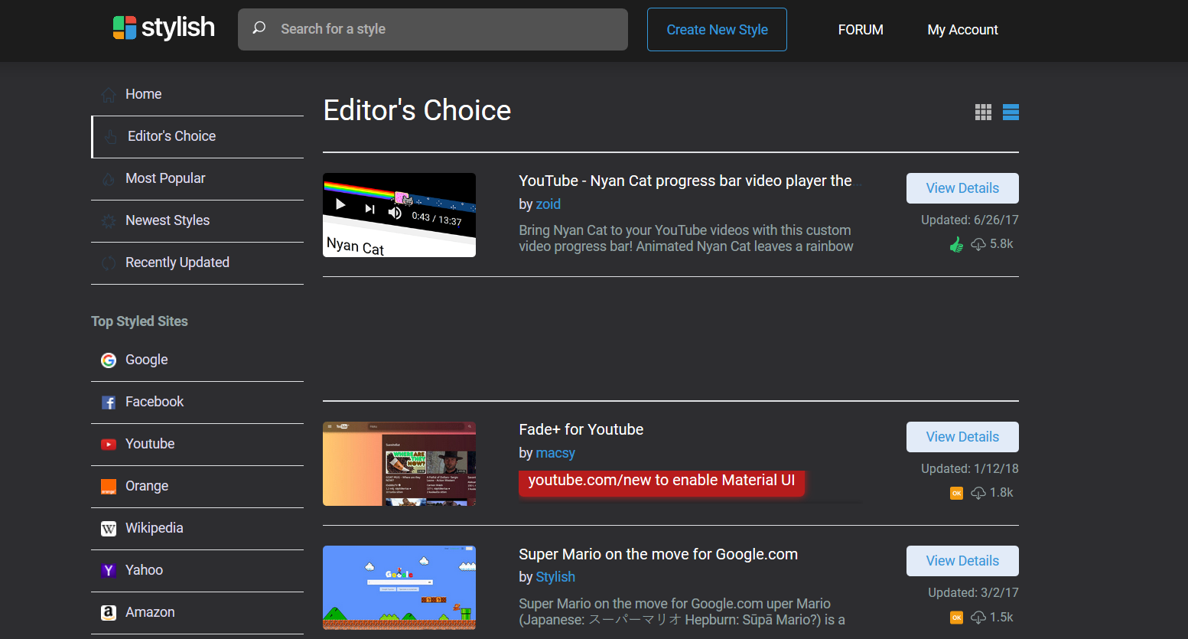Click the Facebook logo icon
The height and width of the screenshot is (639, 1188).
pos(109,403)
